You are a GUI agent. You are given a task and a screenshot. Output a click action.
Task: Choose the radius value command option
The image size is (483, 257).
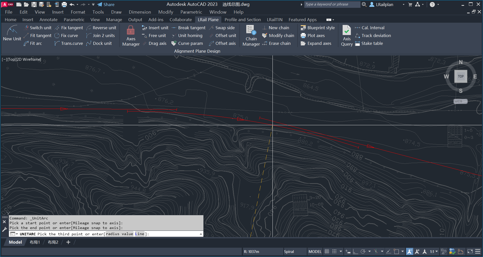coord(119,234)
